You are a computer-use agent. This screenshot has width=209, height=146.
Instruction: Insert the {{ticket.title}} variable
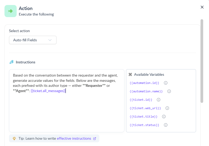pyautogui.click(x=143, y=117)
